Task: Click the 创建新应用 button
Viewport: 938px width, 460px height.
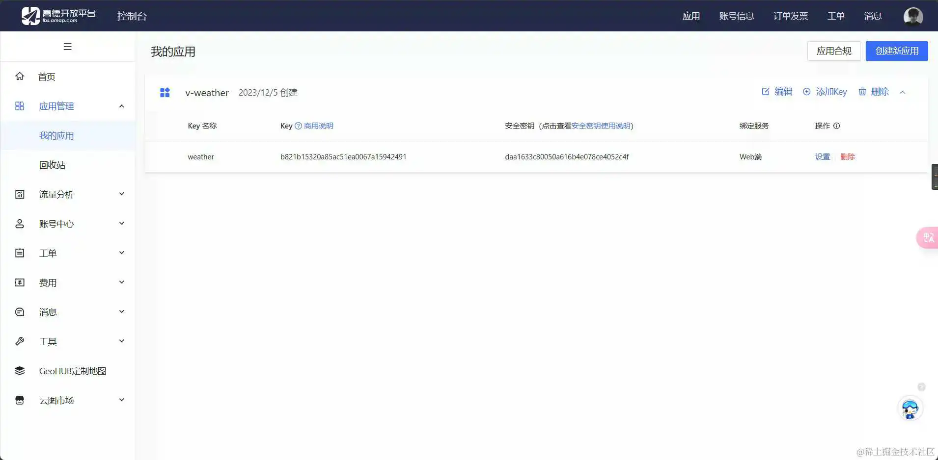Action: point(897,51)
